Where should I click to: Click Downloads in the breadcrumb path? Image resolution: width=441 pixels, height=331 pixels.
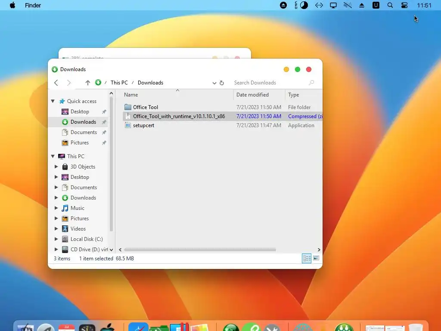[x=150, y=83]
